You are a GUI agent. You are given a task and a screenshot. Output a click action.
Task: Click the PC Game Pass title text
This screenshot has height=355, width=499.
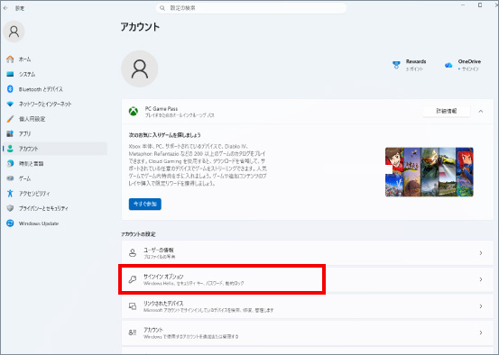click(162, 109)
